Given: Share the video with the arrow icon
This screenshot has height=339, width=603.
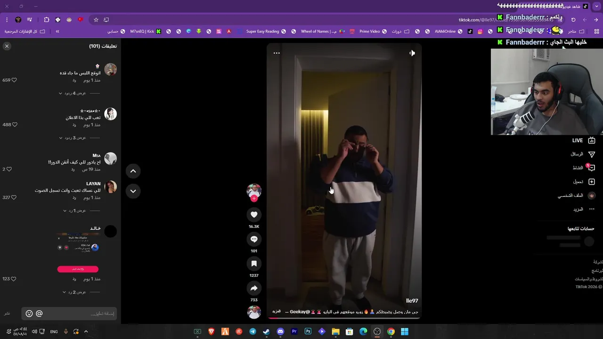Looking at the screenshot, I should point(254,288).
